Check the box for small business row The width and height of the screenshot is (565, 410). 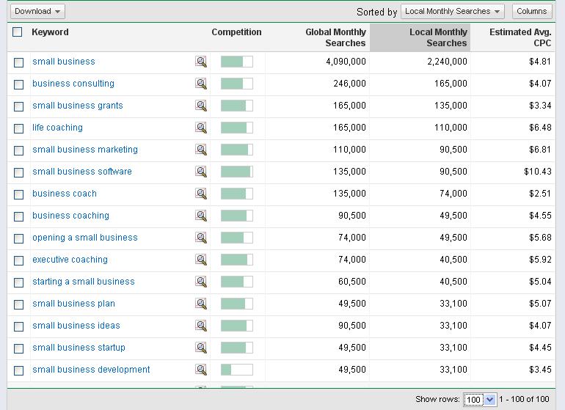click(19, 62)
